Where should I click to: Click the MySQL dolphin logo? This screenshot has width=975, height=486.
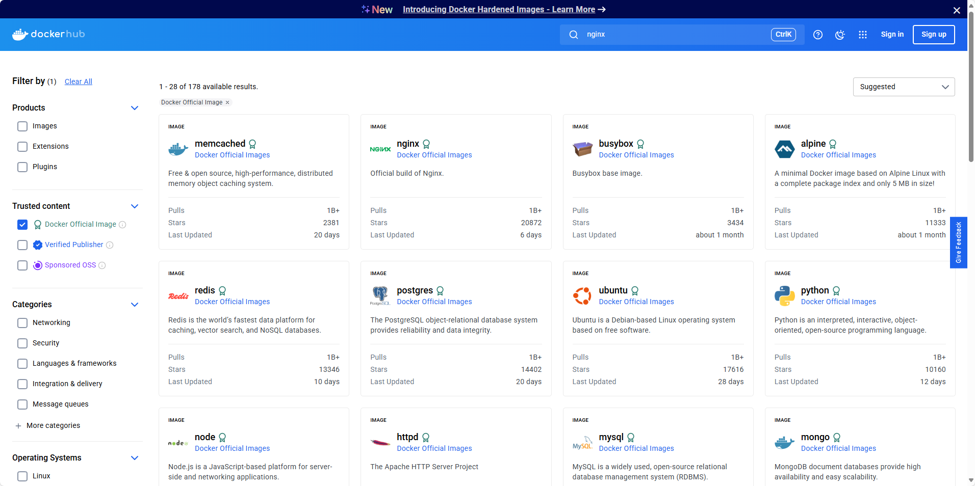(582, 443)
